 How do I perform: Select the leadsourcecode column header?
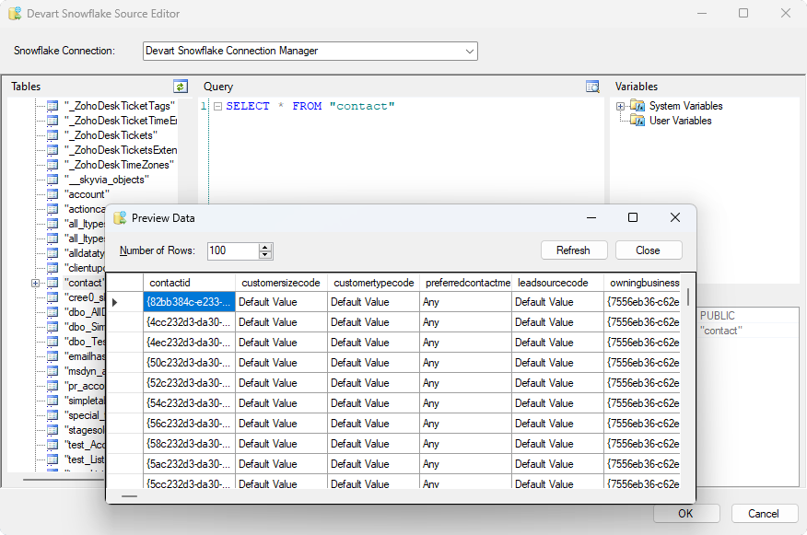557,283
